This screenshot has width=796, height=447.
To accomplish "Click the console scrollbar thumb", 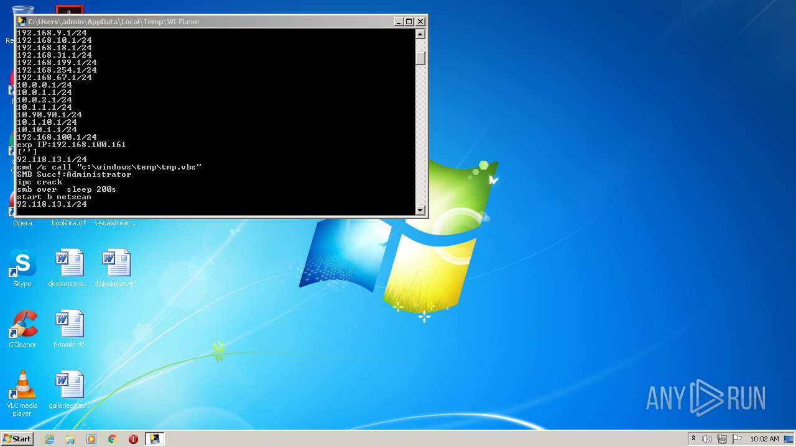I will (x=420, y=58).
